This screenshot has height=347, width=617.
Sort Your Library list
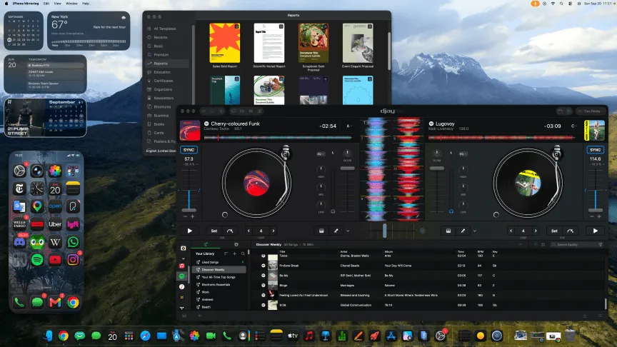pos(226,253)
